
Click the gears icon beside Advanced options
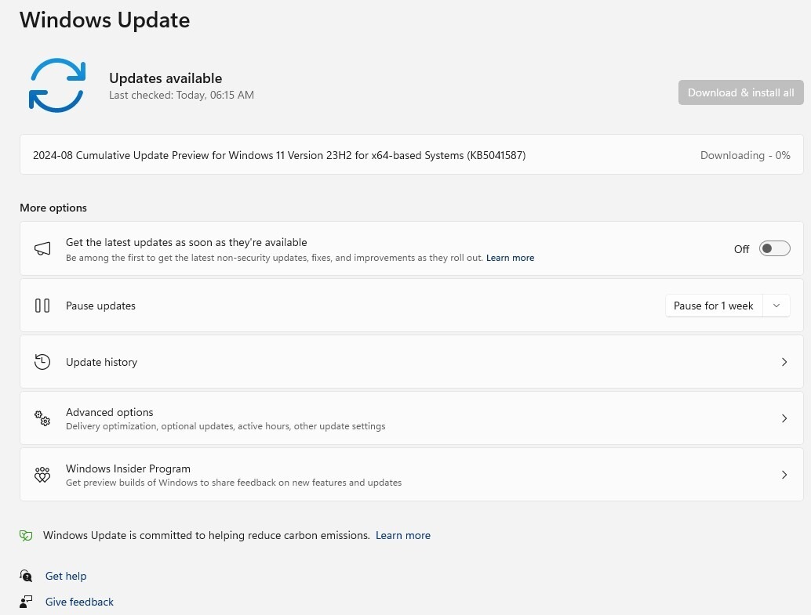pyautogui.click(x=42, y=418)
